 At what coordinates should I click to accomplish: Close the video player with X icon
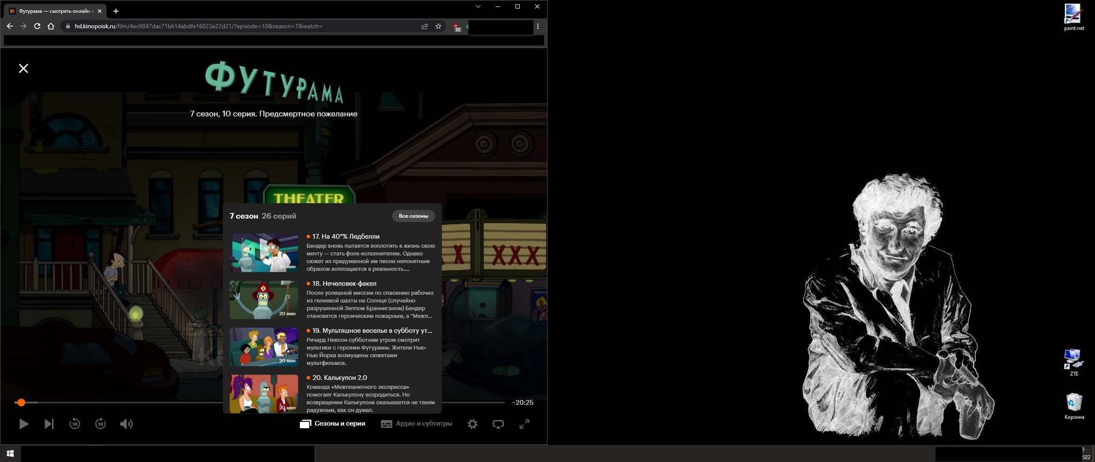24,68
